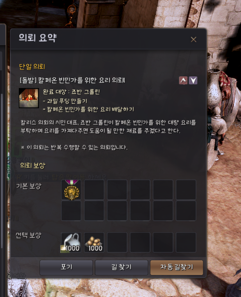Click the 포기 button to abandon quest
This screenshot has height=297, width=241.
point(66,267)
